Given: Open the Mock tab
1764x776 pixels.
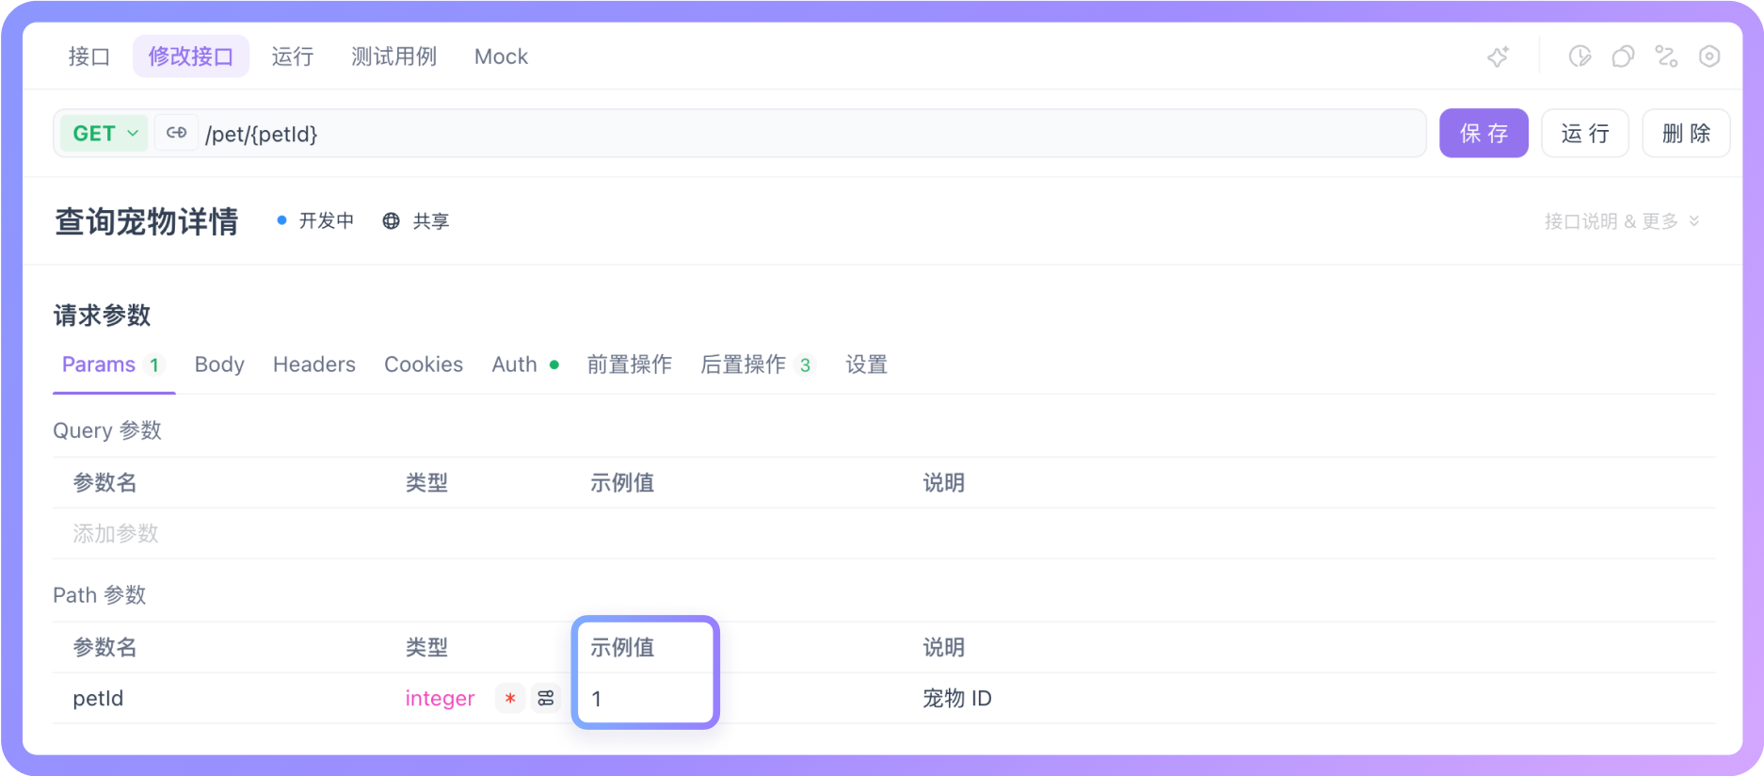Looking at the screenshot, I should 501,57.
